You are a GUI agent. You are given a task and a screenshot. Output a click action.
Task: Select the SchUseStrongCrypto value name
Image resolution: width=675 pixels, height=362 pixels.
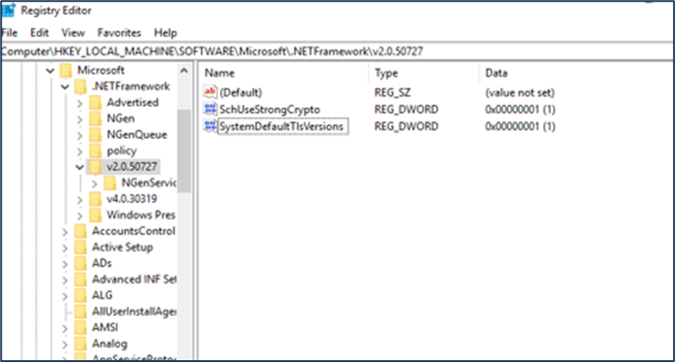click(270, 110)
